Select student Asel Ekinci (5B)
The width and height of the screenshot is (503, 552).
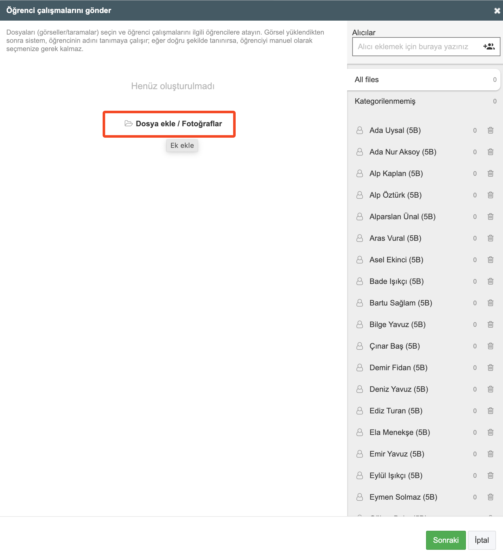424,260
